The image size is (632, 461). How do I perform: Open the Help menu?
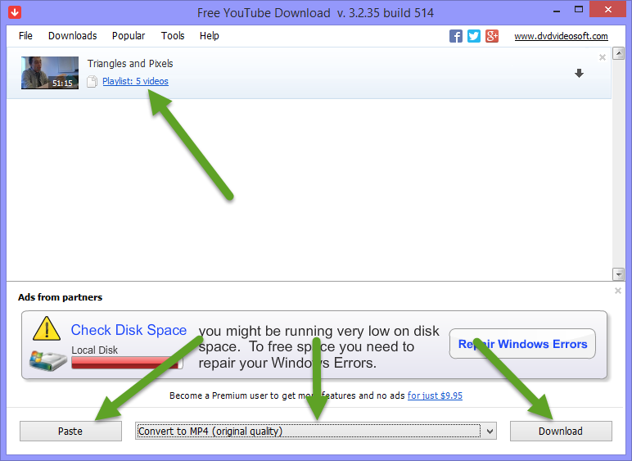210,36
